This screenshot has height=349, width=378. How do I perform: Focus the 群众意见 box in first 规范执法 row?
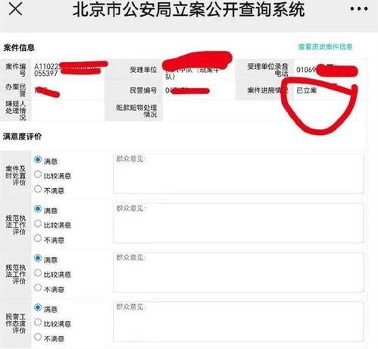(239, 223)
